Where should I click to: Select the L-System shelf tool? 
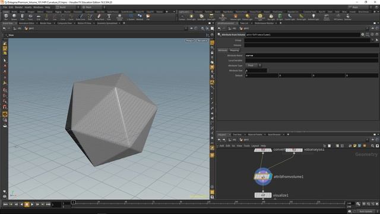[131, 17]
